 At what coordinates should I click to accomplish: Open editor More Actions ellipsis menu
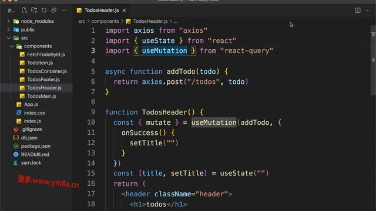click(367, 11)
